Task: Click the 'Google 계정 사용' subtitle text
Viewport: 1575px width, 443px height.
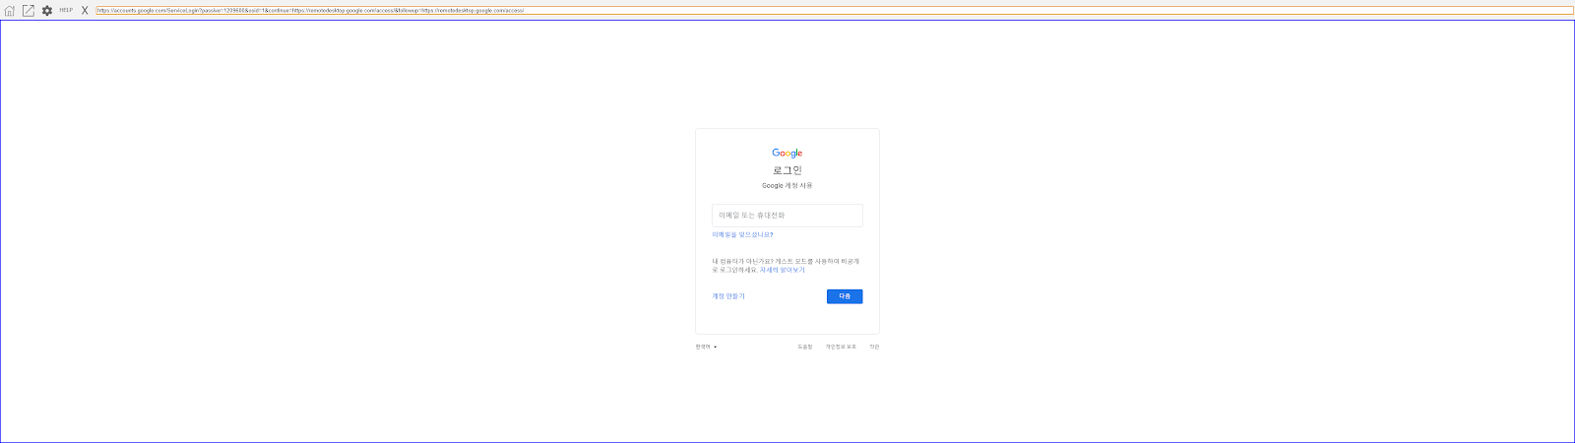Action: pos(787,186)
